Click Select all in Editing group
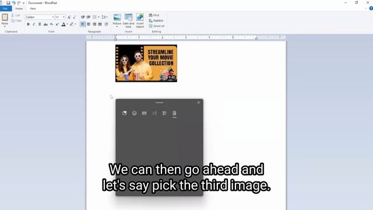 pyautogui.click(x=157, y=26)
